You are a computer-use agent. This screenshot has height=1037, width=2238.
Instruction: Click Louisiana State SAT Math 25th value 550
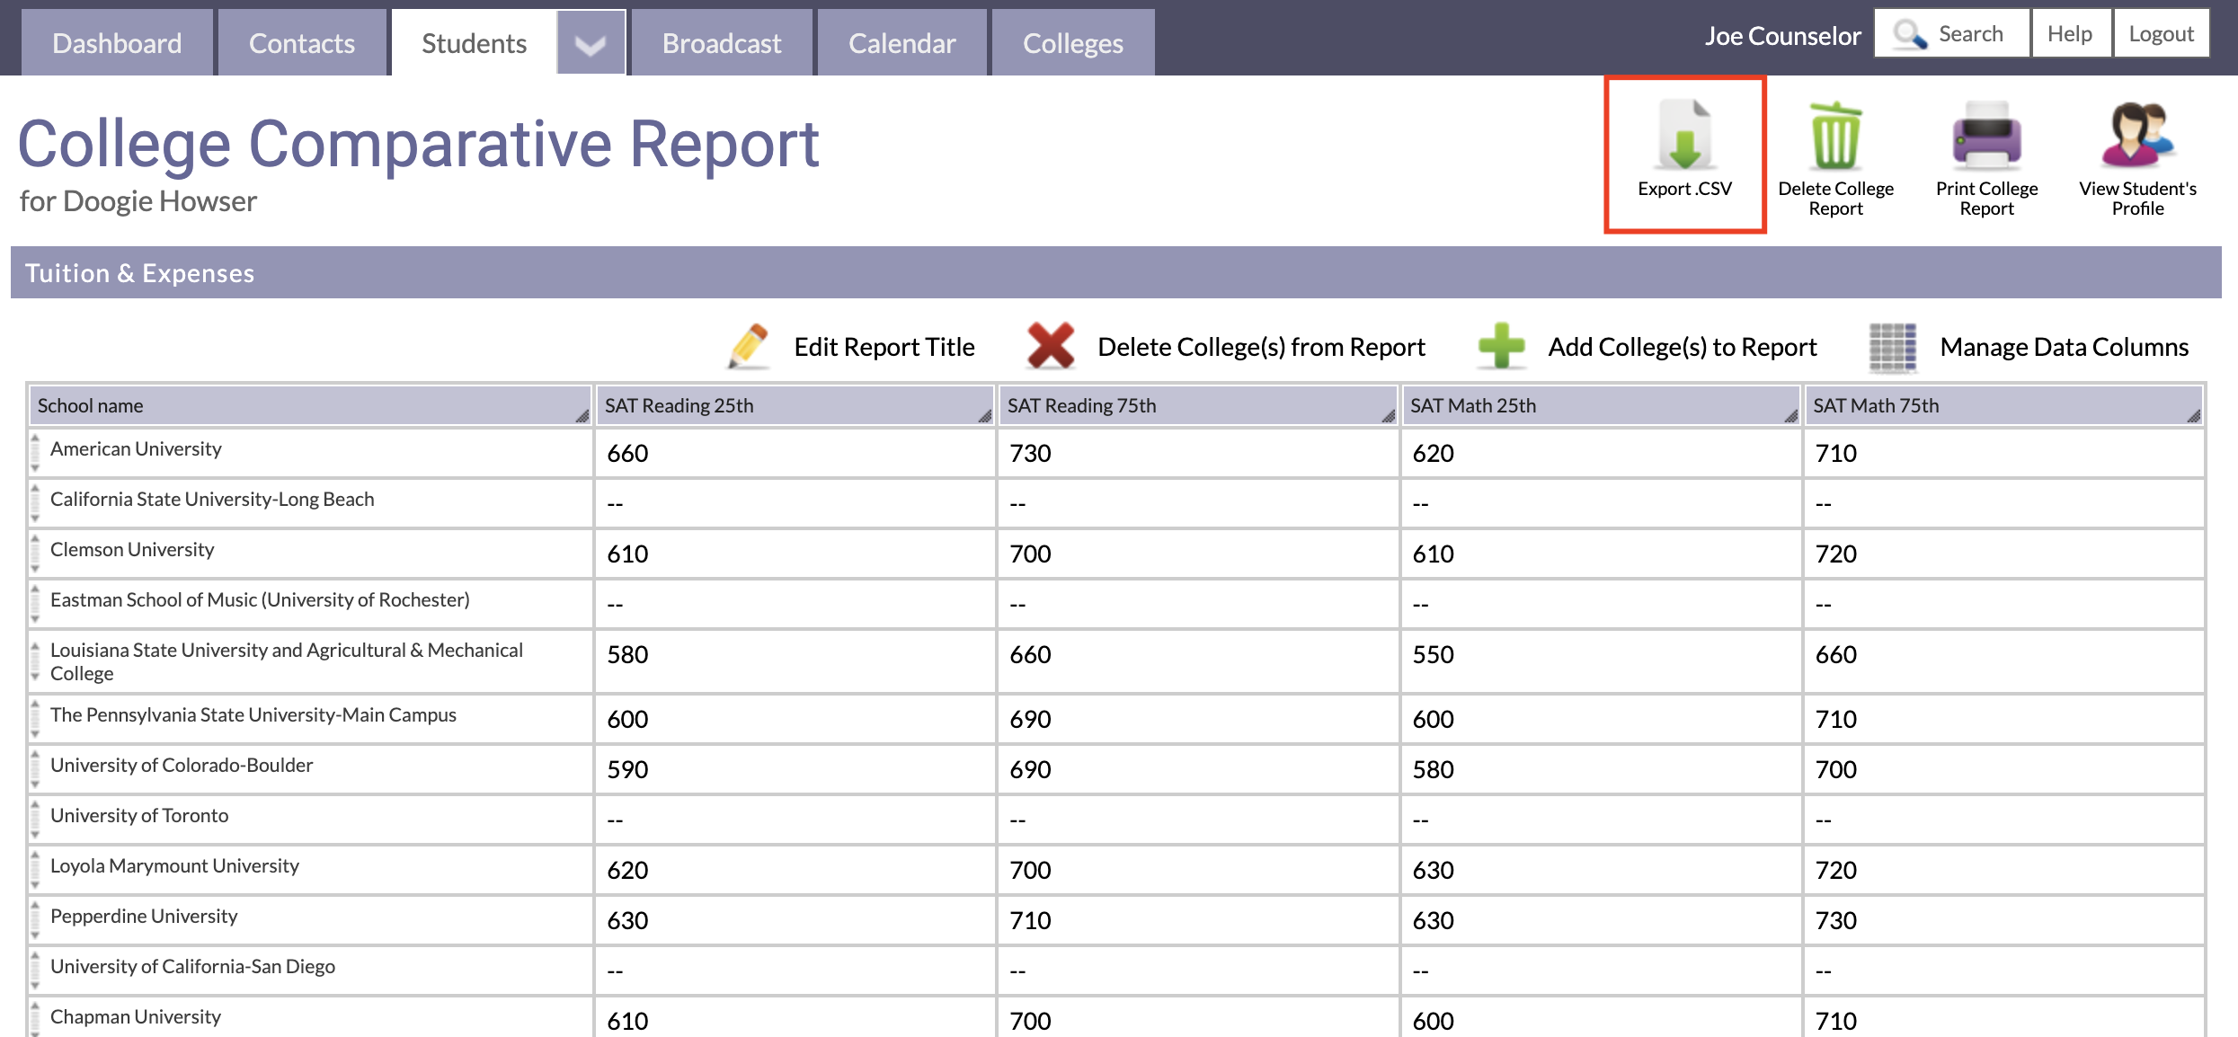click(x=1433, y=654)
